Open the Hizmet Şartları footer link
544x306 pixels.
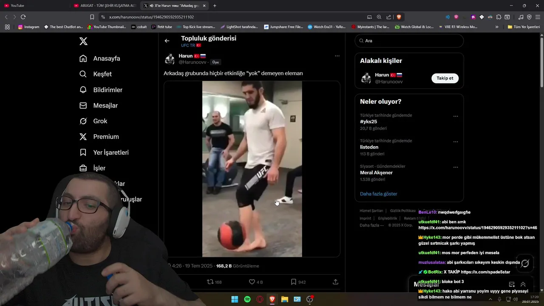click(x=371, y=211)
